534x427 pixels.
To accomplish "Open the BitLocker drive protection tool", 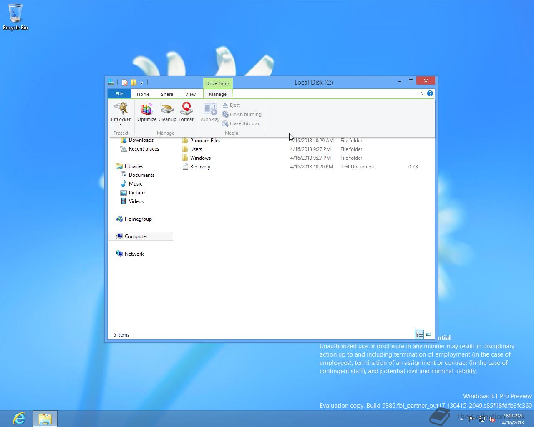I will (121, 112).
